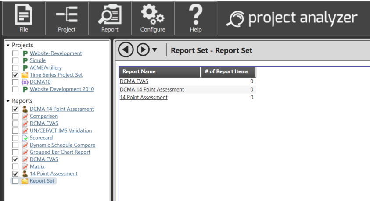Click the # of Report Items column header
The height and width of the screenshot is (201, 370).
point(227,71)
